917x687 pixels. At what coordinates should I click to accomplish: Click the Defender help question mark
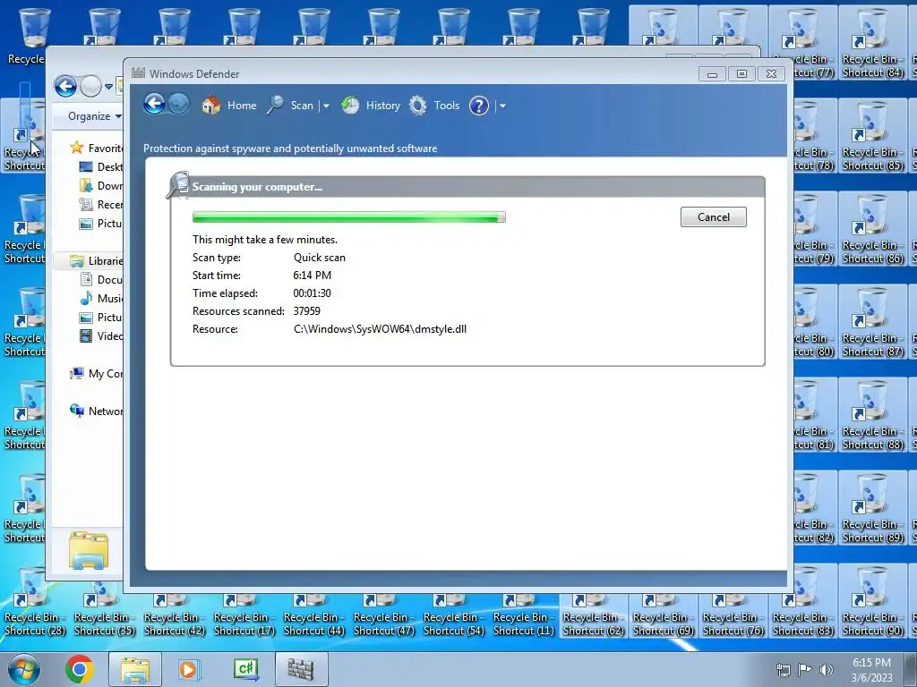pos(478,106)
